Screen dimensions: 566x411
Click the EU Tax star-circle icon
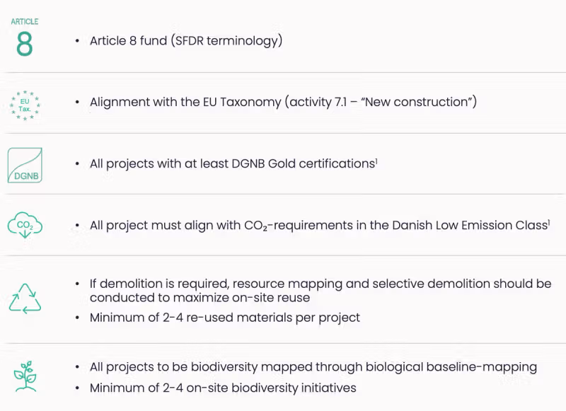pos(25,105)
